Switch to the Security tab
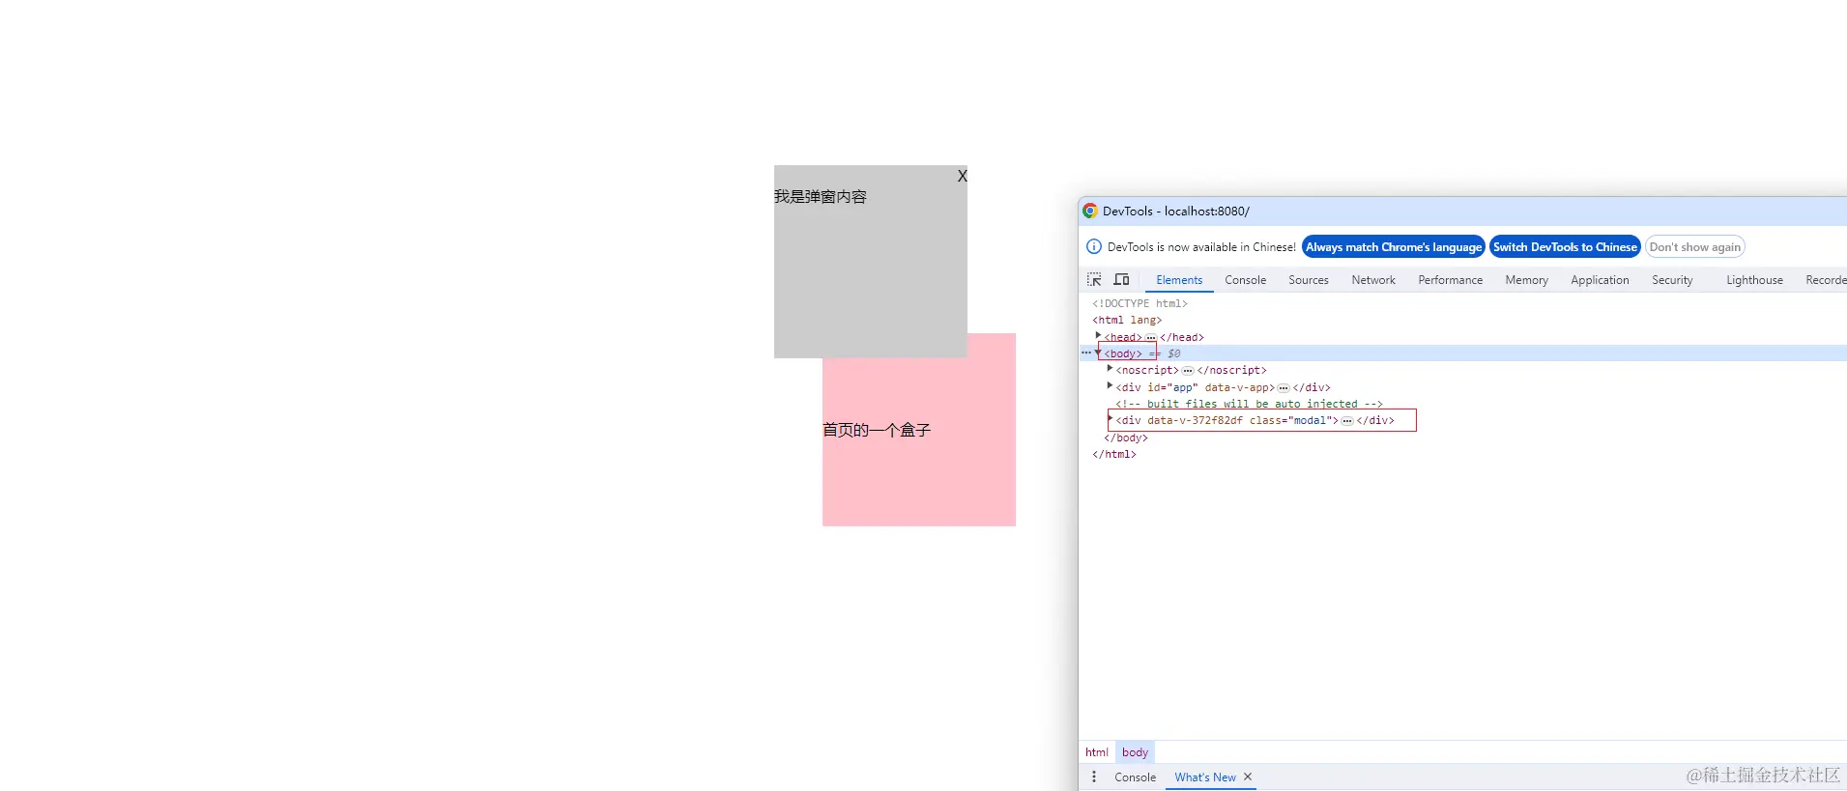The height and width of the screenshot is (791, 1847). [x=1672, y=280]
